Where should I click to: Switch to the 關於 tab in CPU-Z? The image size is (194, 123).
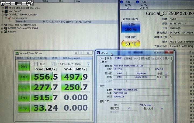point(167,58)
